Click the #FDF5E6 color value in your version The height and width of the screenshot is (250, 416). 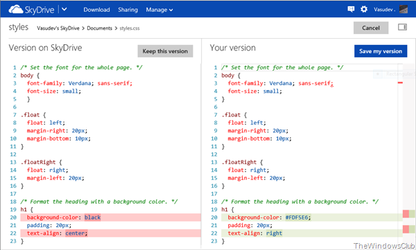pyautogui.click(x=297, y=217)
